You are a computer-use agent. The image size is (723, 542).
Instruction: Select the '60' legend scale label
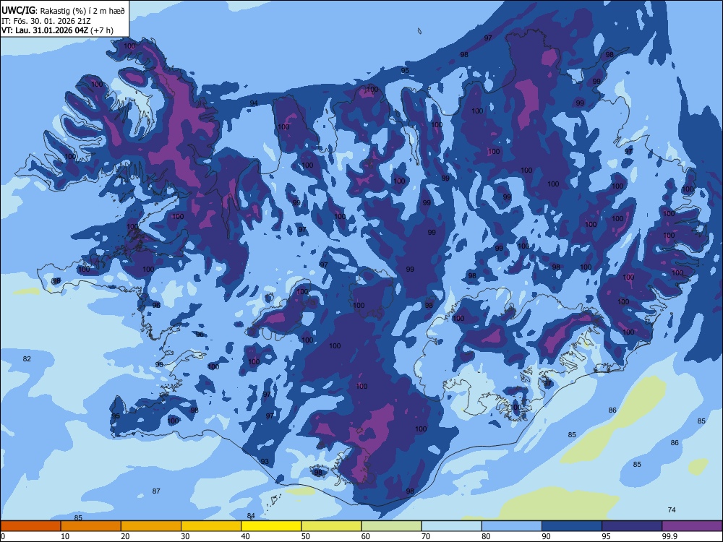pos(366,536)
